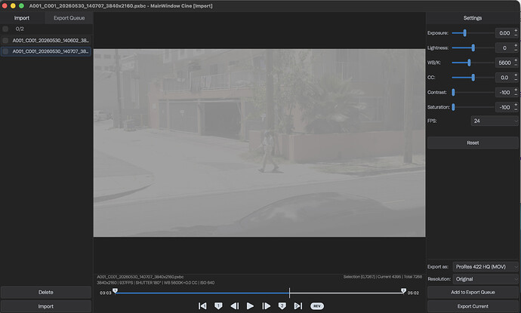Viewport: 521px width, 313px height.
Task: Decrease Contrast with the minus stepper
Action: [516, 94]
